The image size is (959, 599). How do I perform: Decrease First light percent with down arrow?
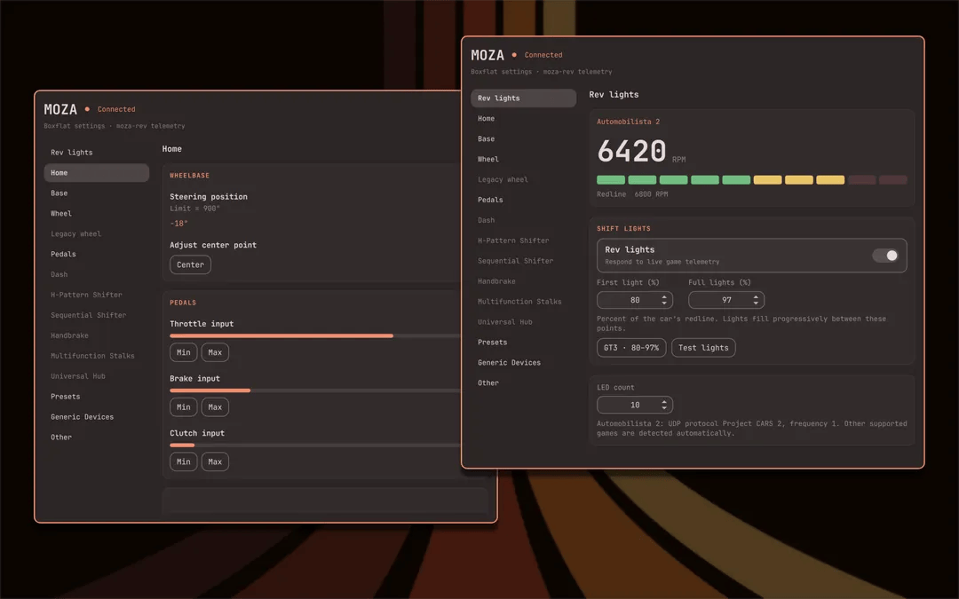coord(664,303)
